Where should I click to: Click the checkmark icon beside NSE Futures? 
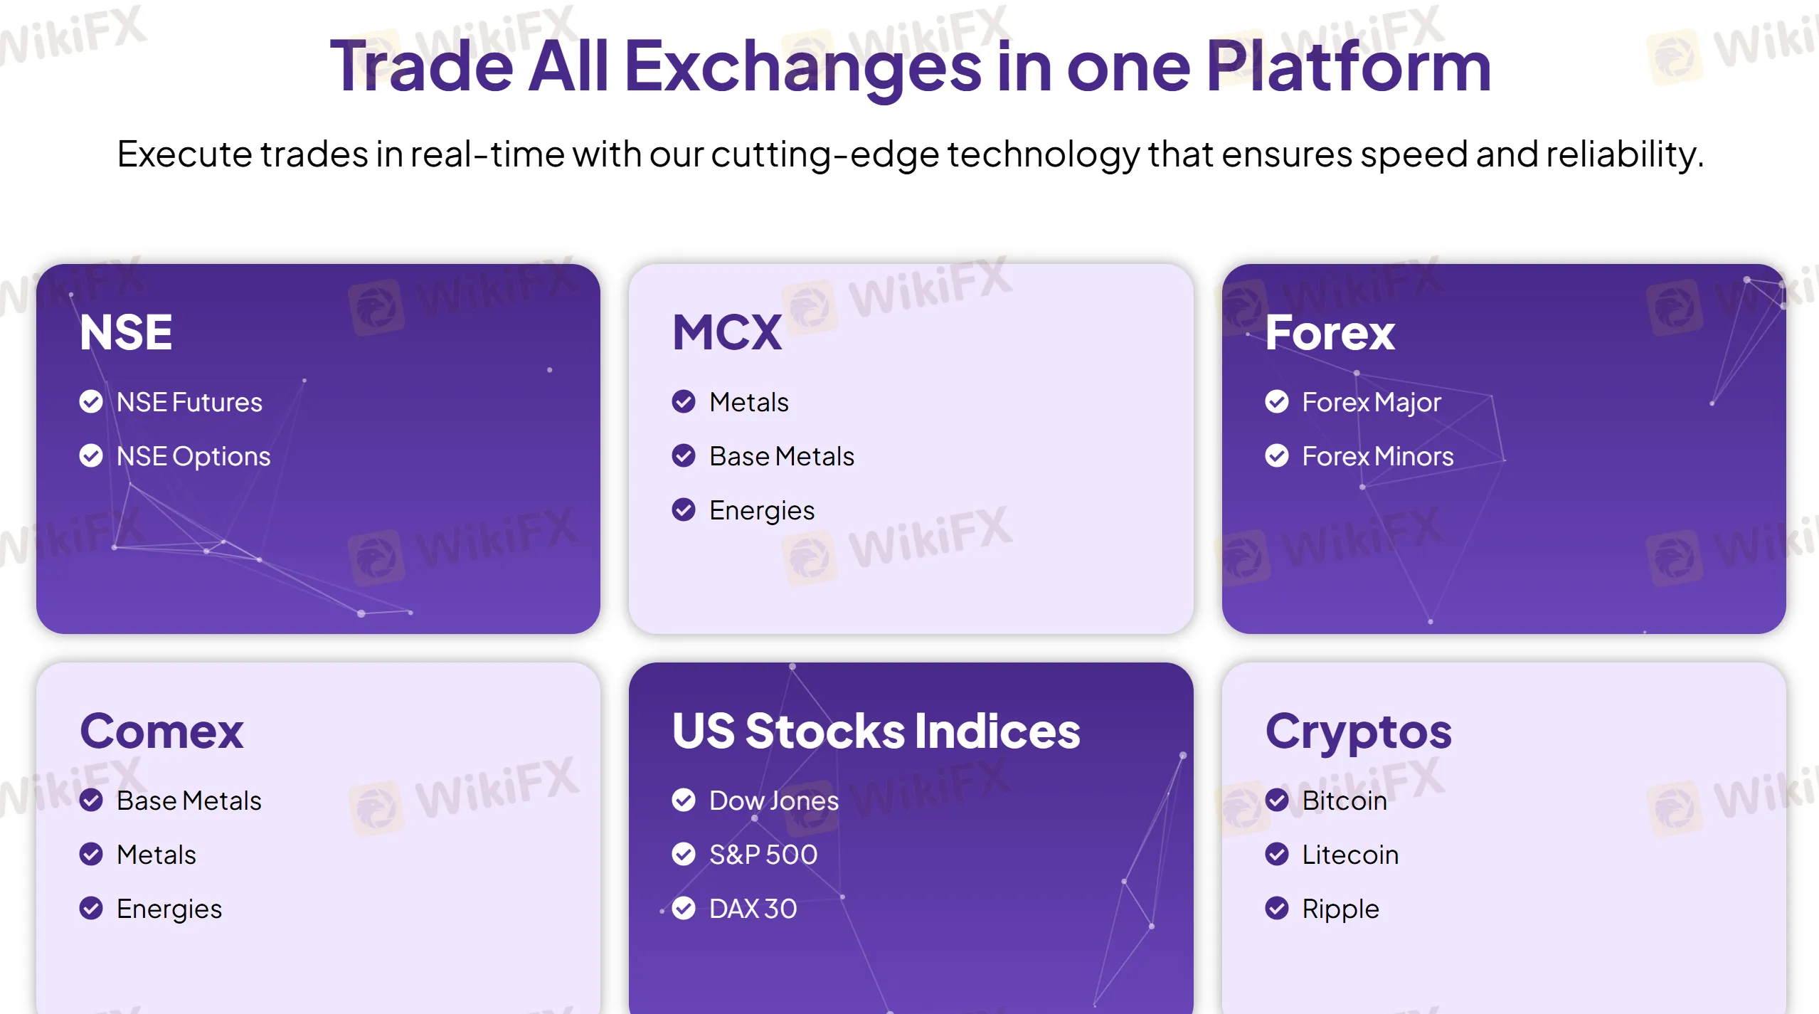(91, 402)
